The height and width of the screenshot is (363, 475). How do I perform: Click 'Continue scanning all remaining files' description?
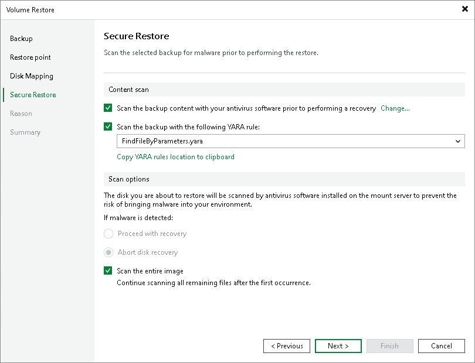[x=213, y=283]
